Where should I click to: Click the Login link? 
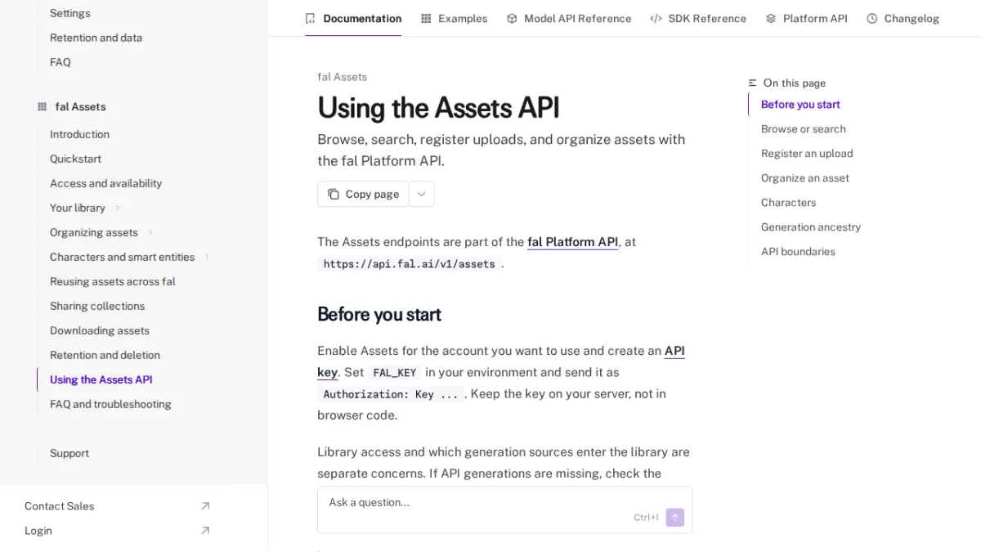[38, 531]
